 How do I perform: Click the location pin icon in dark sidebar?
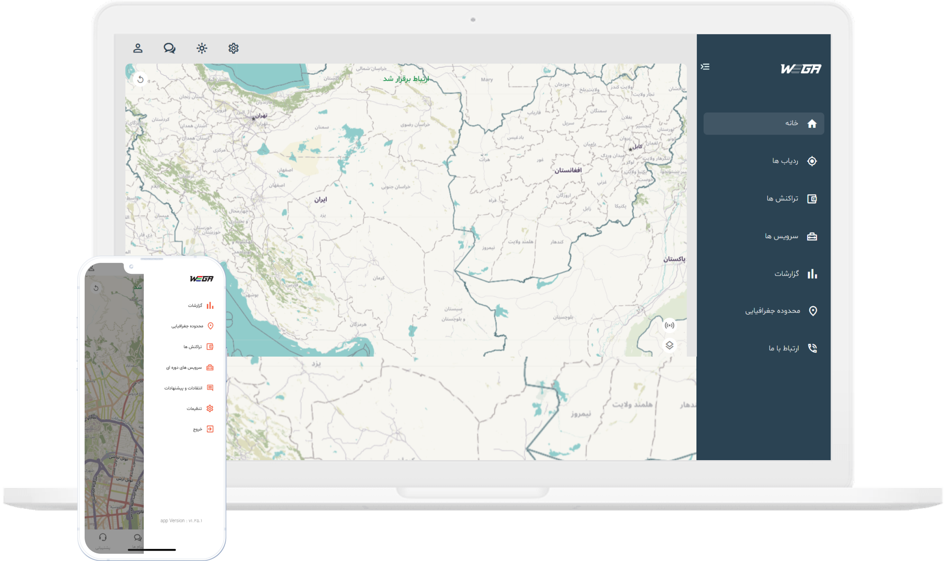click(x=813, y=311)
